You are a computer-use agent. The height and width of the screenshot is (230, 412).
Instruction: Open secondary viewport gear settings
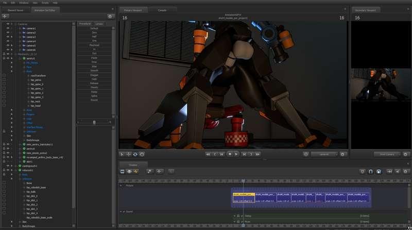click(x=405, y=155)
